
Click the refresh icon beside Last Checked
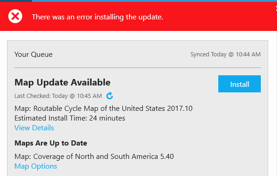110,96
